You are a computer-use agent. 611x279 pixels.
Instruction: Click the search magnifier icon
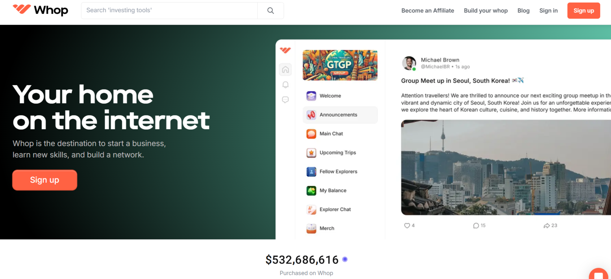click(x=270, y=10)
